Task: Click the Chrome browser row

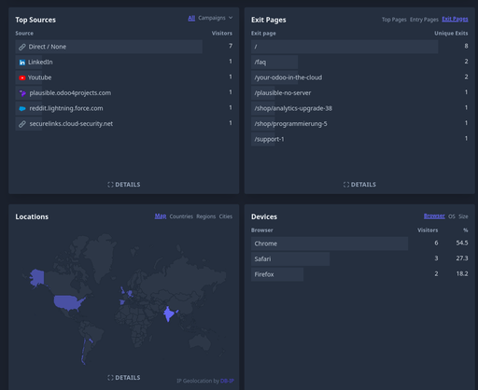Action: coord(359,244)
